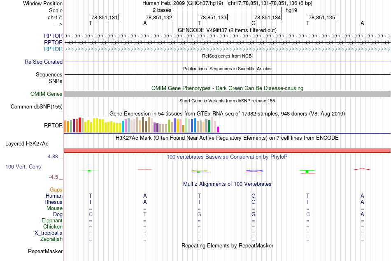Click the 4.88 PhyloP upper limit value

point(53,157)
